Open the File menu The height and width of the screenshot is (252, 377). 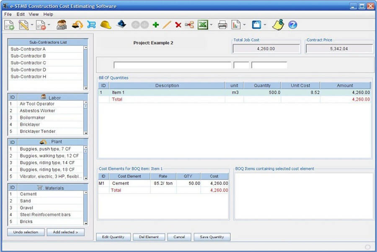pyautogui.click(x=8, y=14)
